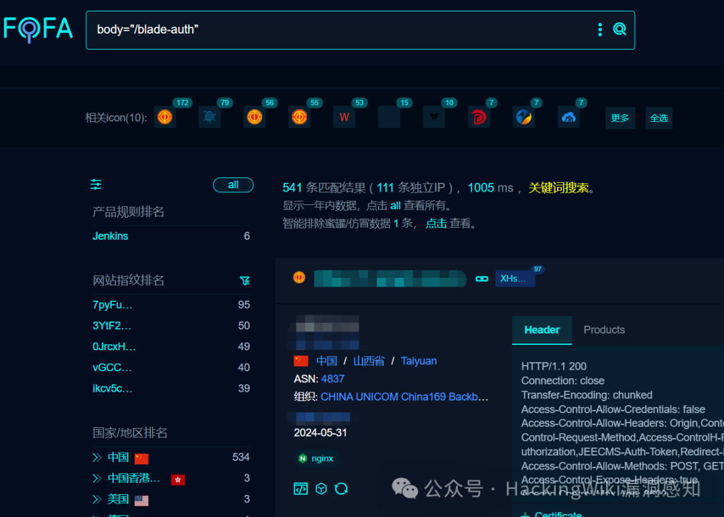The width and height of the screenshot is (724, 517).
Task: Expand the 中国 country row
Action: pyautogui.click(x=97, y=457)
